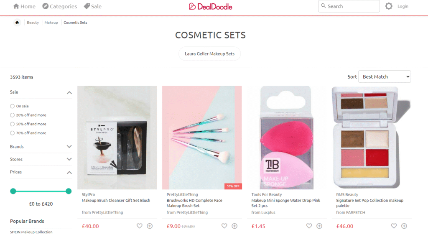Open the Best Match sort dropdown

click(385, 77)
